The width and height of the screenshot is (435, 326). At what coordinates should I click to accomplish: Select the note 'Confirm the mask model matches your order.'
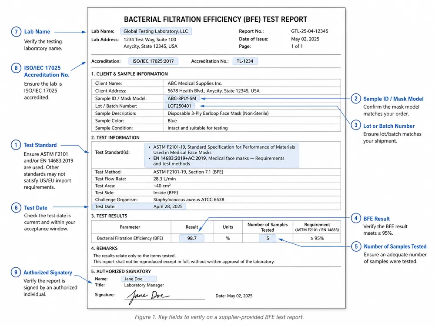click(391, 110)
